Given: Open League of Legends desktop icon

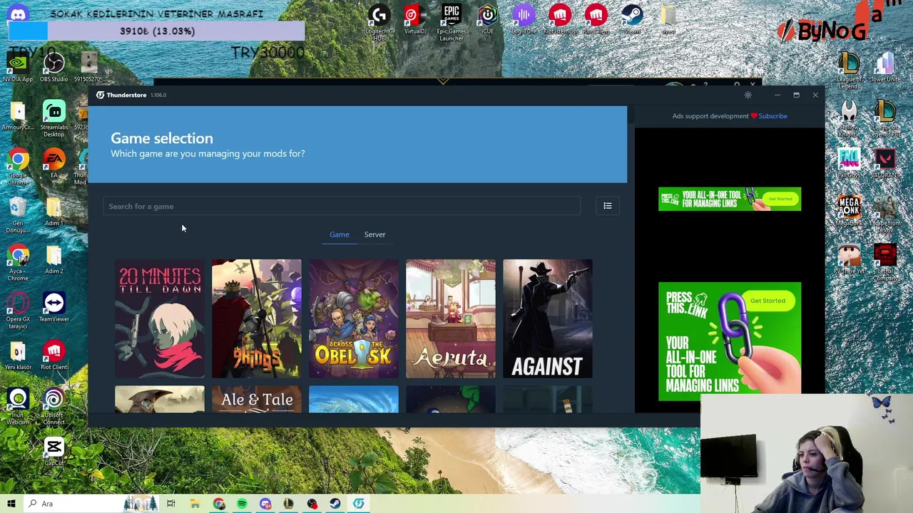Looking at the screenshot, I should 849,71.
